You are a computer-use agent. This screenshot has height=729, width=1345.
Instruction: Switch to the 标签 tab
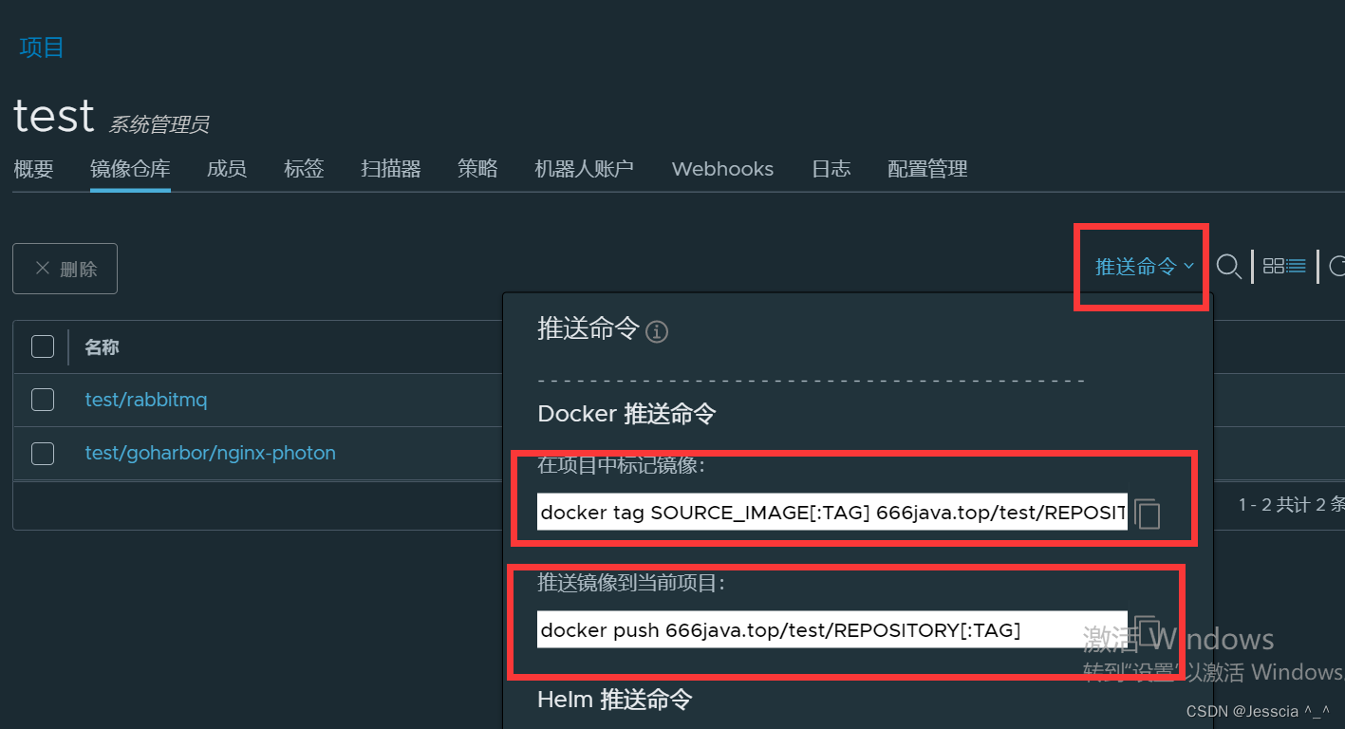tap(304, 169)
